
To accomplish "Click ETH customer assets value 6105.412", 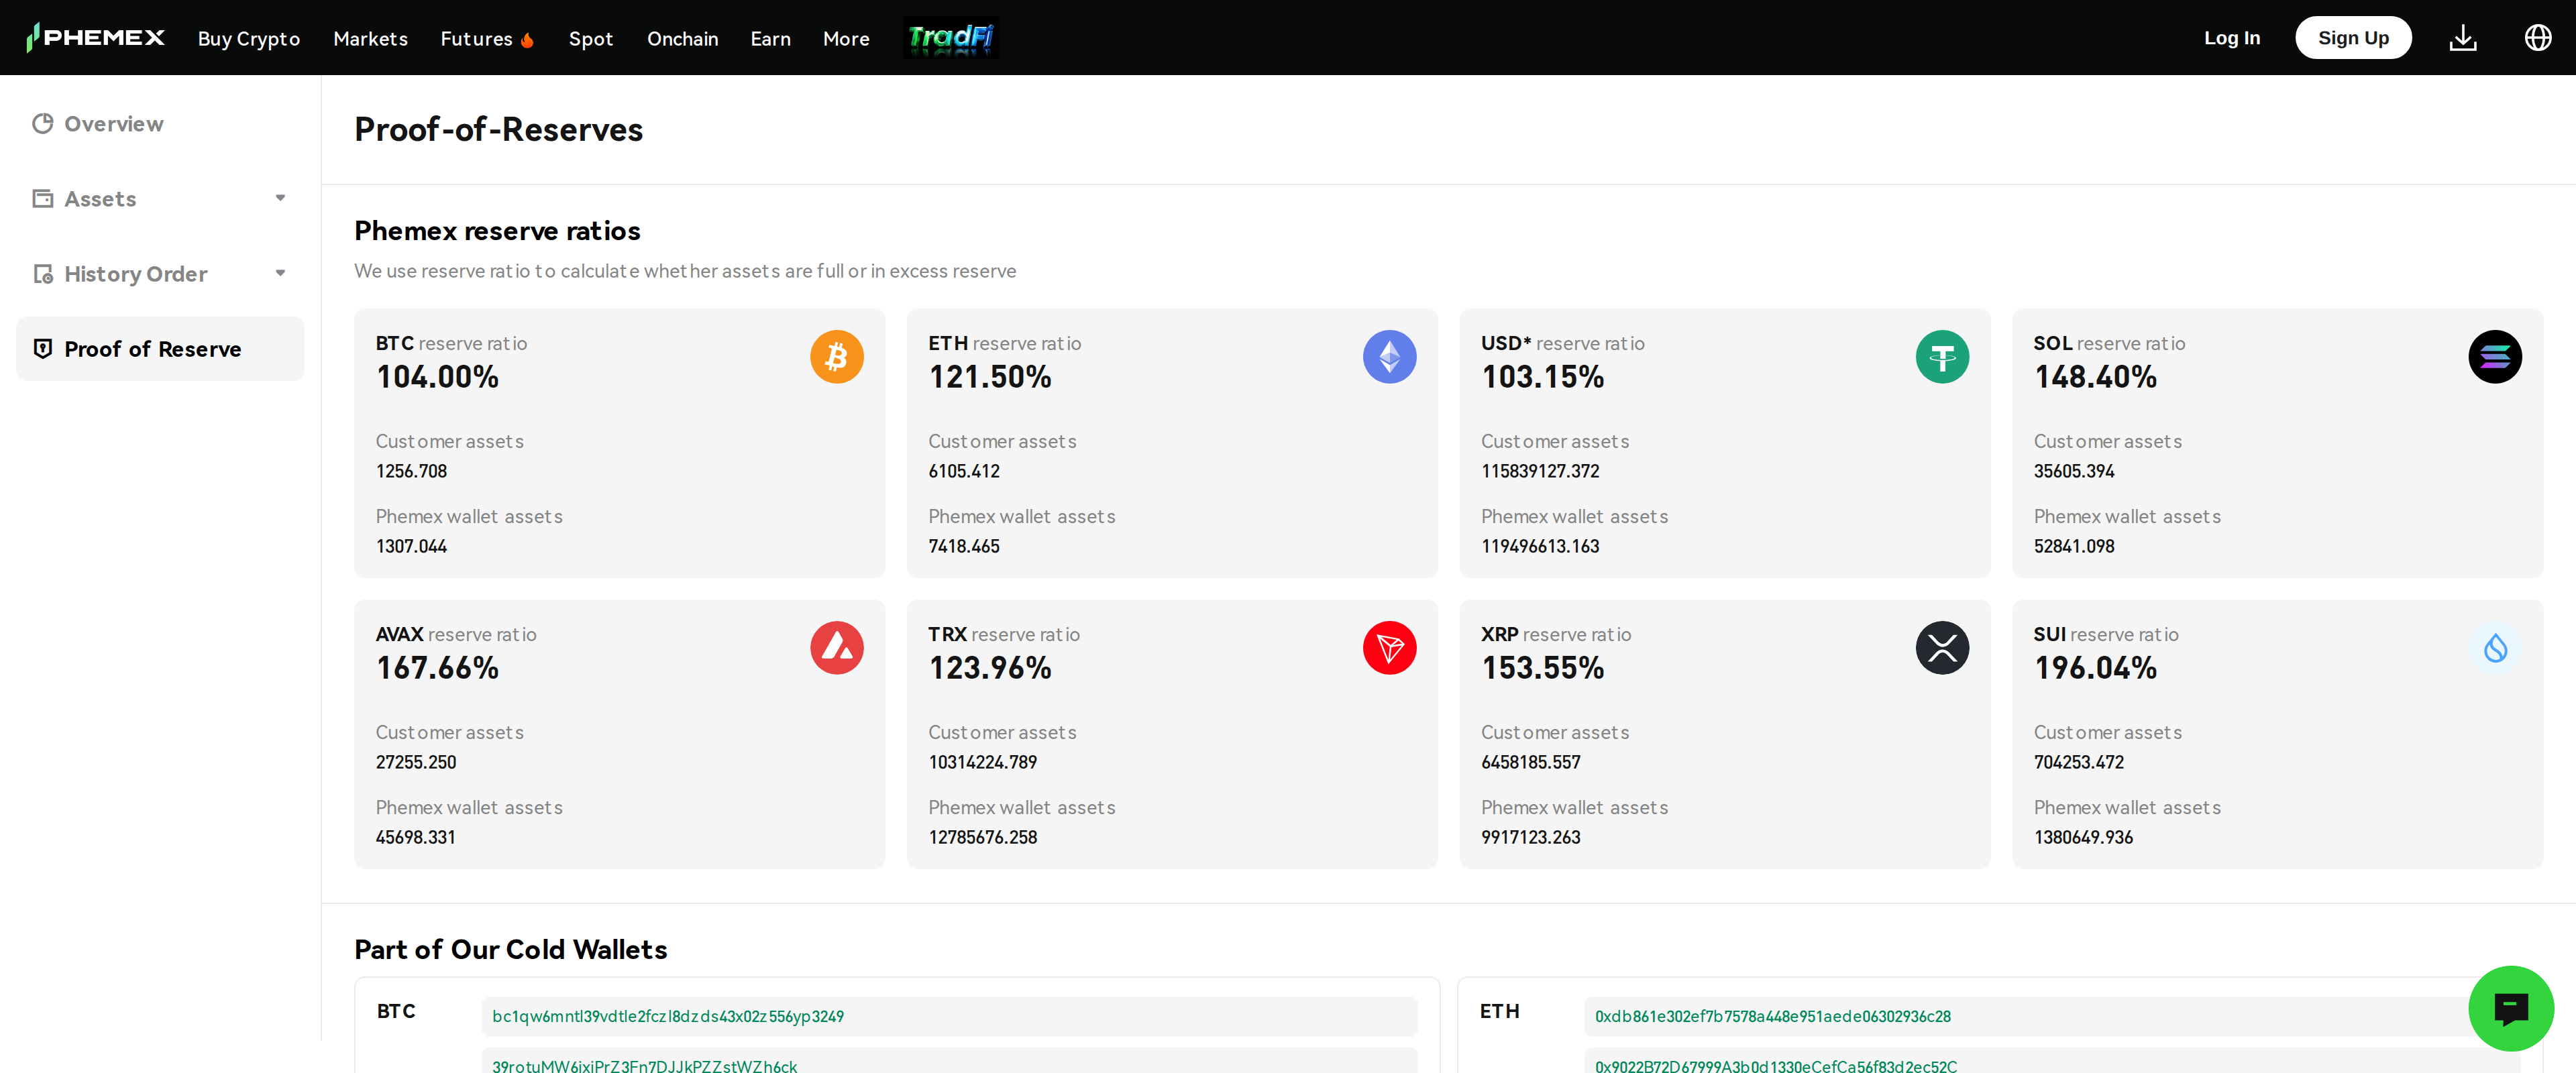I will point(964,471).
